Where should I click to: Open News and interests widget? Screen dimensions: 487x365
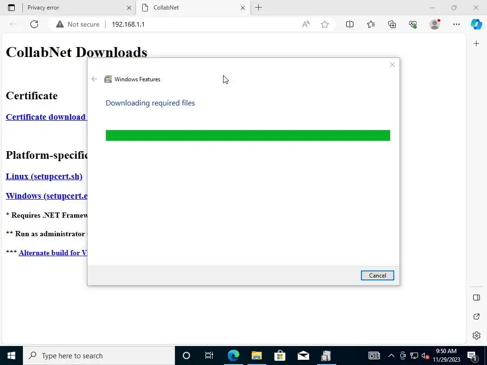click(x=374, y=355)
